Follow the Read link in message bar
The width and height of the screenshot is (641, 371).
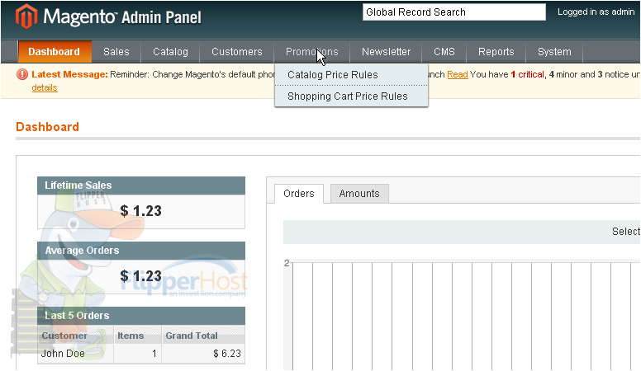tap(458, 75)
